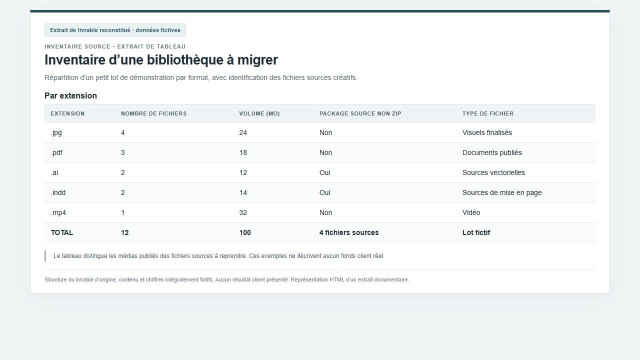
Task: Click the 'Lot fictif' total cell
Action: tap(476, 232)
